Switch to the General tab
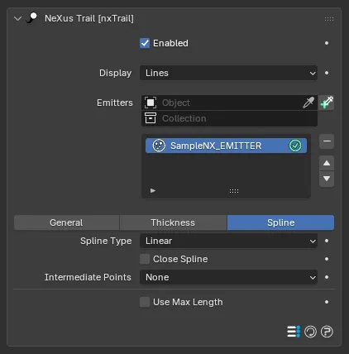 click(67, 222)
